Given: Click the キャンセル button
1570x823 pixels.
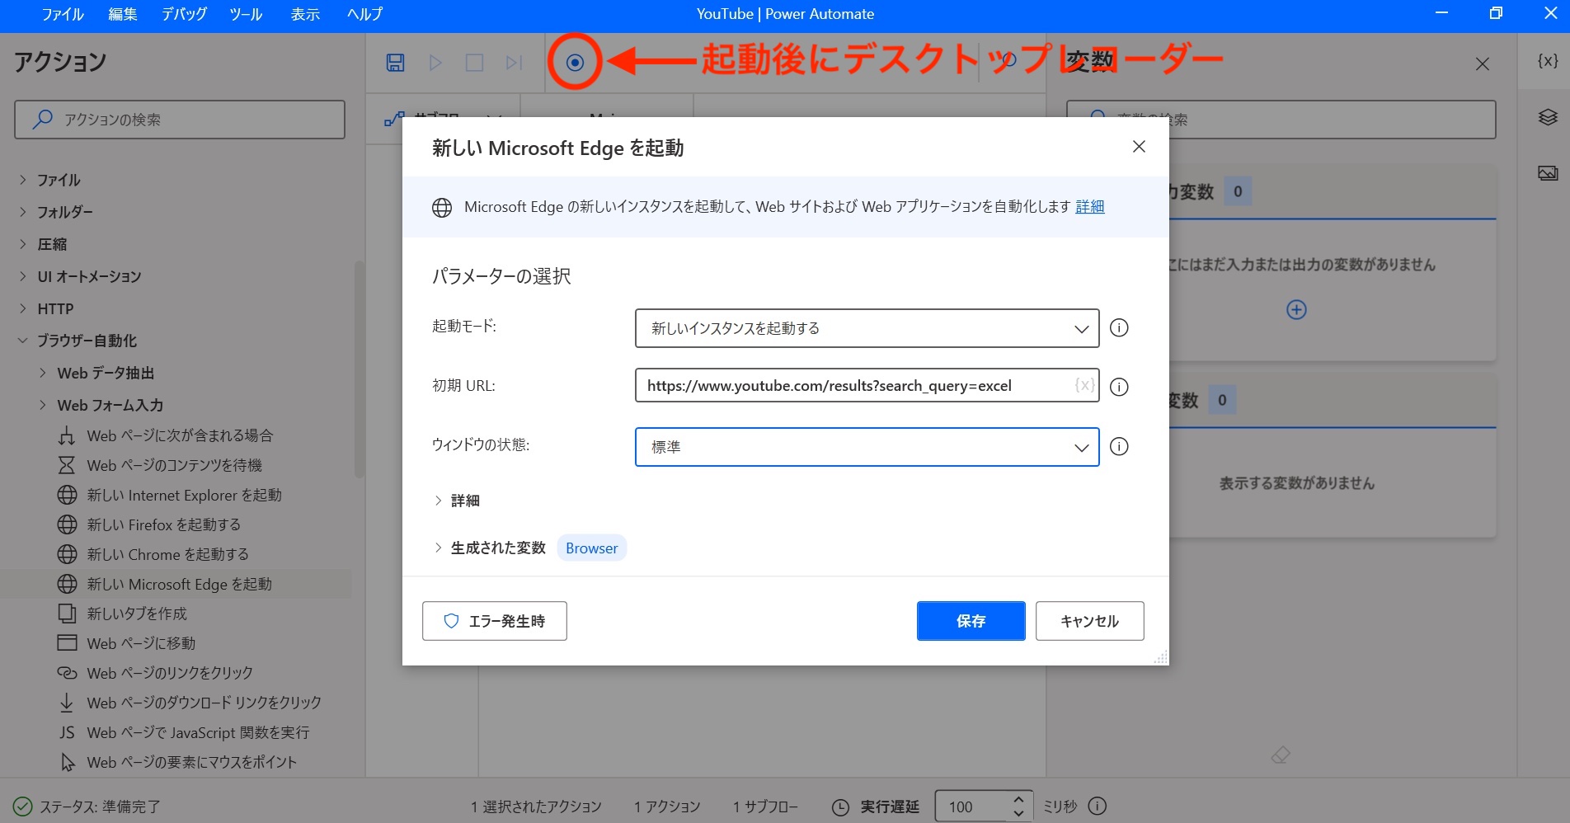Looking at the screenshot, I should pyautogui.click(x=1089, y=621).
